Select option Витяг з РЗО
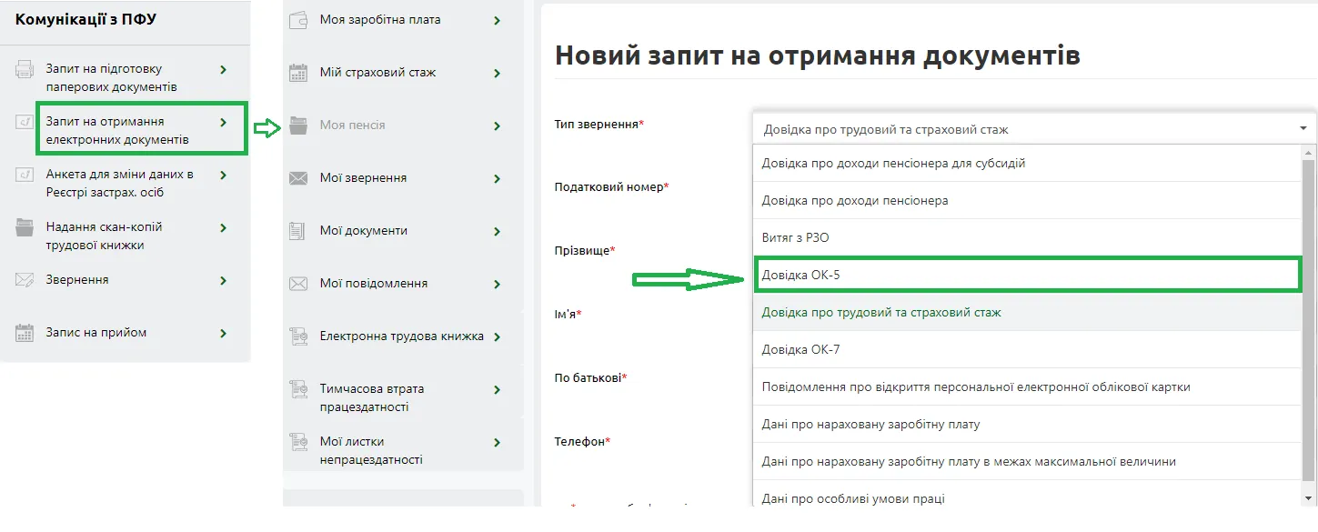This screenshot has width=1318, height=532. (1028, 237)
